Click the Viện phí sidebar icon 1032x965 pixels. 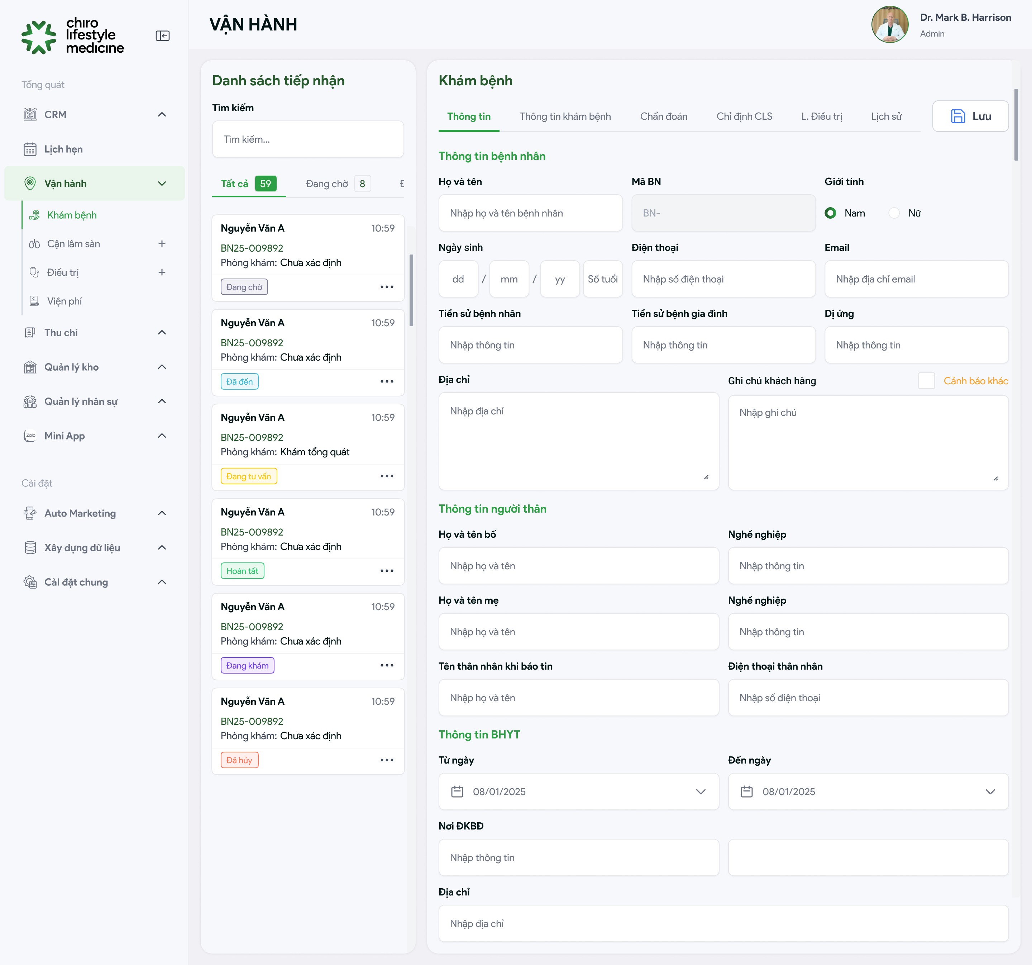tap(34, 301)
